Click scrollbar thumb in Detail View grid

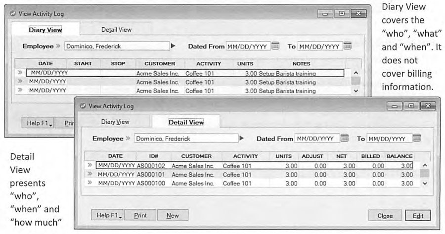(425, 173)
